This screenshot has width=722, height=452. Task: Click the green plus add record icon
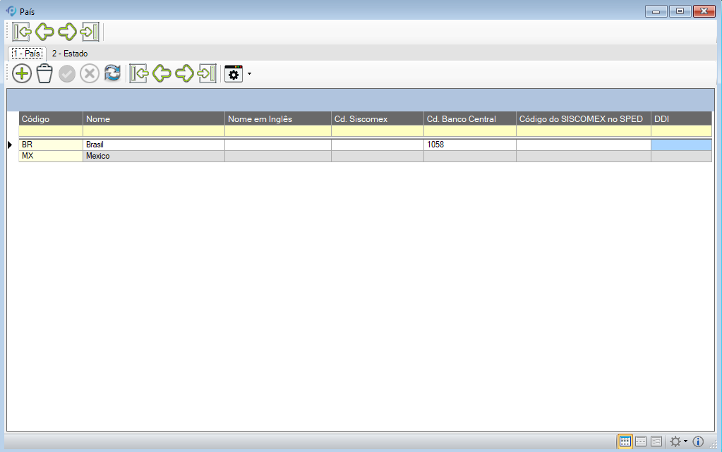tap(22, 73)
